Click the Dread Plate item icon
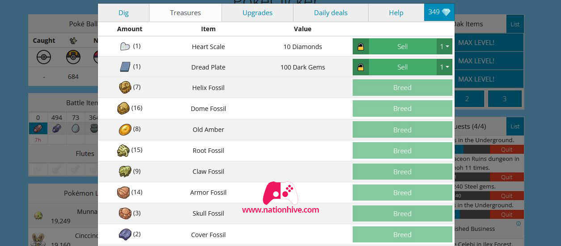Image resolution: width=561 pixels, height=246 pixels. pyautogui.click(x=125, y=67)
